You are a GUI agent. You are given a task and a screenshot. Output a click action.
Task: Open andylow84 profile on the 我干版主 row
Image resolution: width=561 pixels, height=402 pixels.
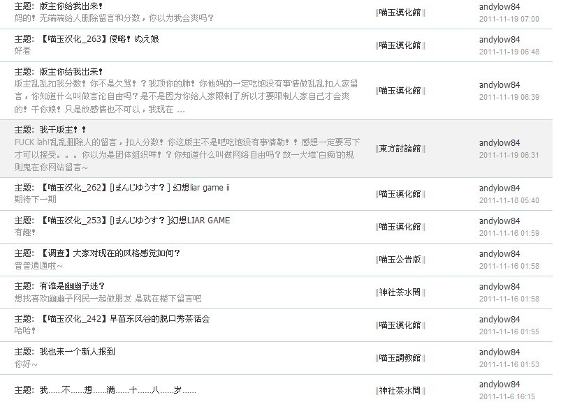[500, 143]
